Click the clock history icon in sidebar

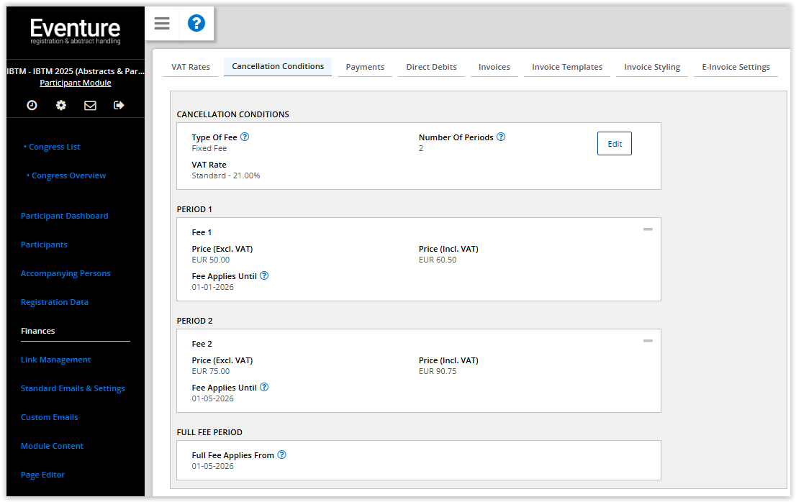(x=32, y=105)
